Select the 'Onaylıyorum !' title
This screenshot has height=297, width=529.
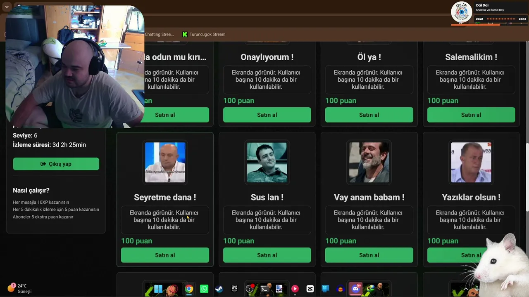267,57
